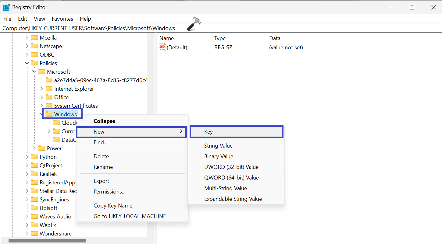This screenshot has height=244, width=442.
Task: Select the Ubisoft folder icon
Action: [x=34, y=208]
